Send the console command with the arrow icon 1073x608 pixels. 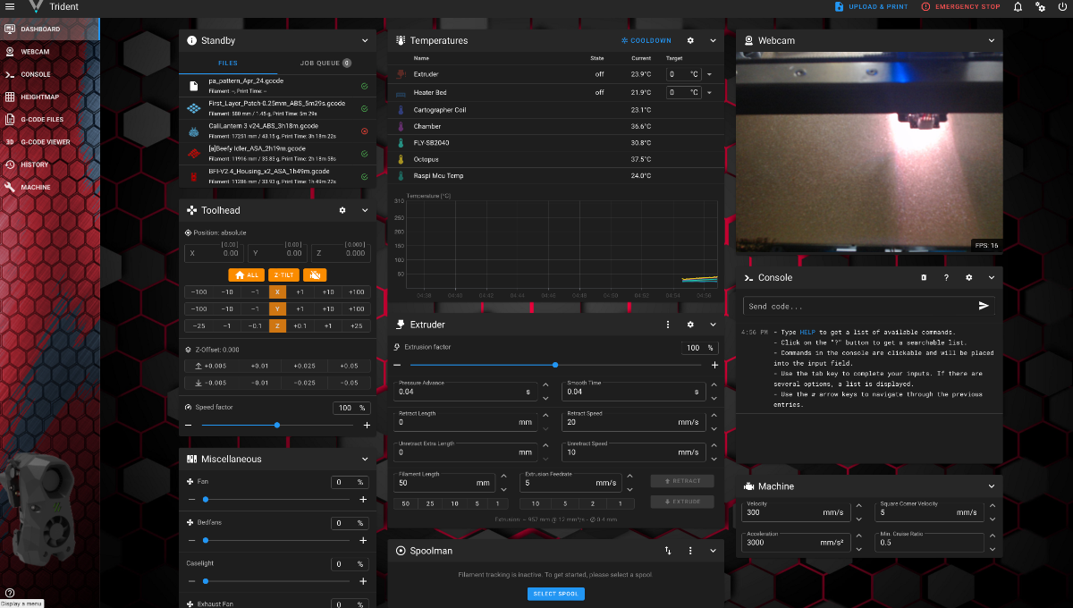click(983, 305)
